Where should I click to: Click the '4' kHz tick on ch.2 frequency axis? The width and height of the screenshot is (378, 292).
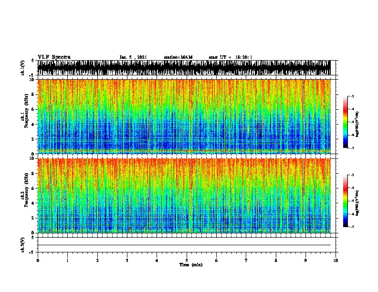click(x=33, y=203)
